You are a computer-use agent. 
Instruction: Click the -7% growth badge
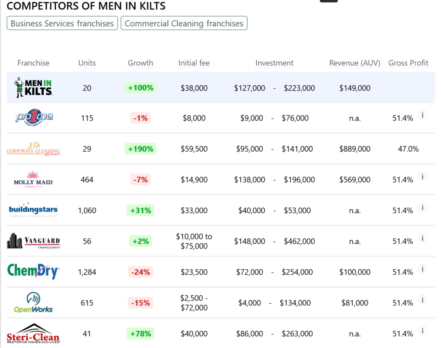[x=141, y=180]
